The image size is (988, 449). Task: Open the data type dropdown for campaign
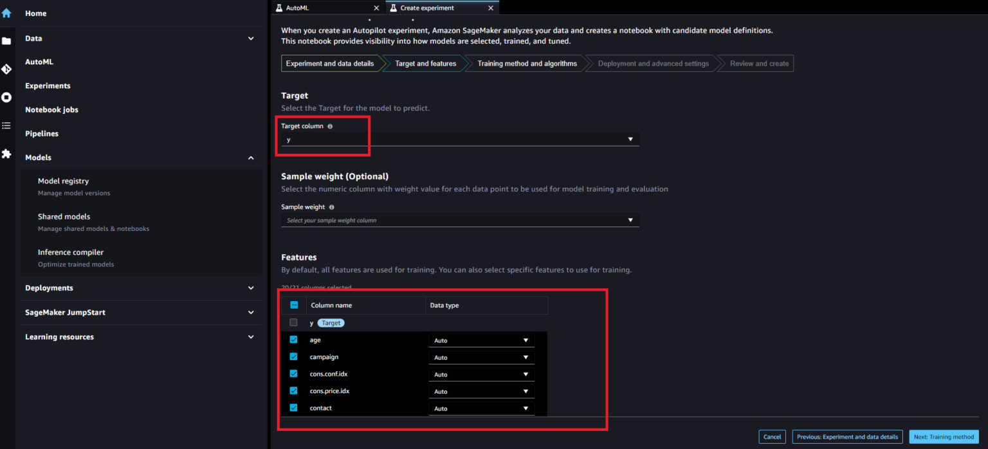click(x=481, y=358)
